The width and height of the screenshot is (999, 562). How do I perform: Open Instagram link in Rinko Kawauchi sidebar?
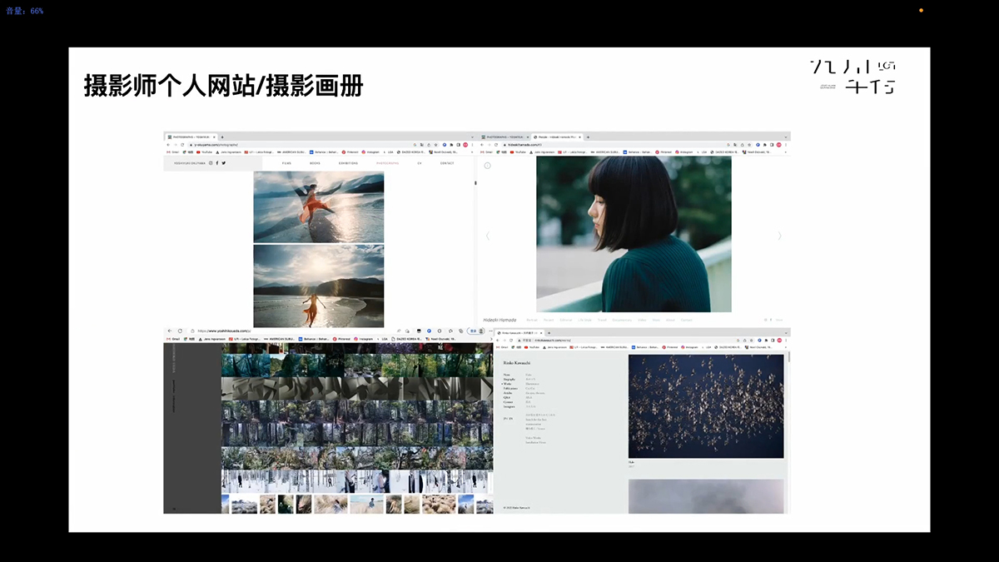click(509, 406)
